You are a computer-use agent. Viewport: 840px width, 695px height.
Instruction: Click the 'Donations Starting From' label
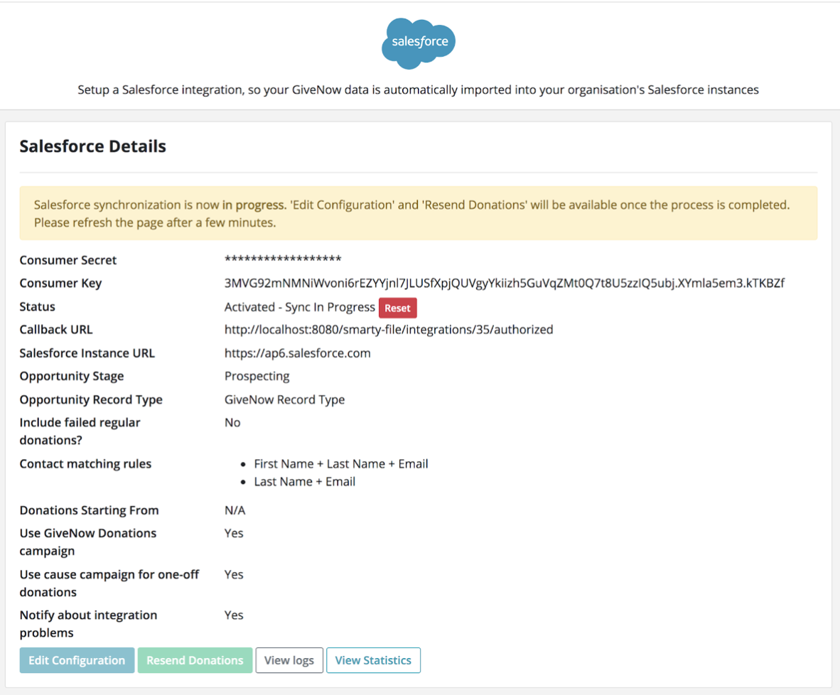pyautogui.click(x=90, y=510)
